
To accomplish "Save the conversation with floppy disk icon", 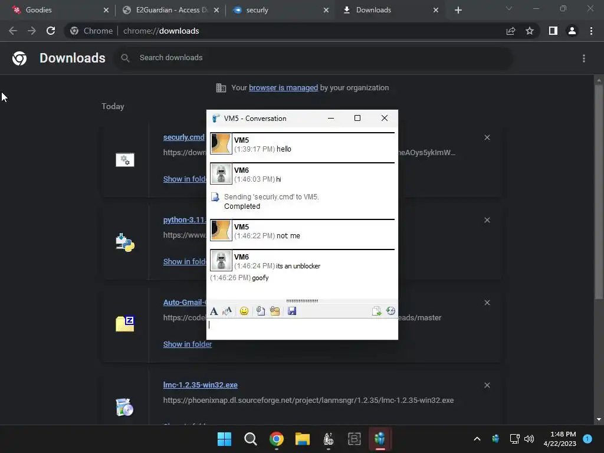I will pos(292,311).
